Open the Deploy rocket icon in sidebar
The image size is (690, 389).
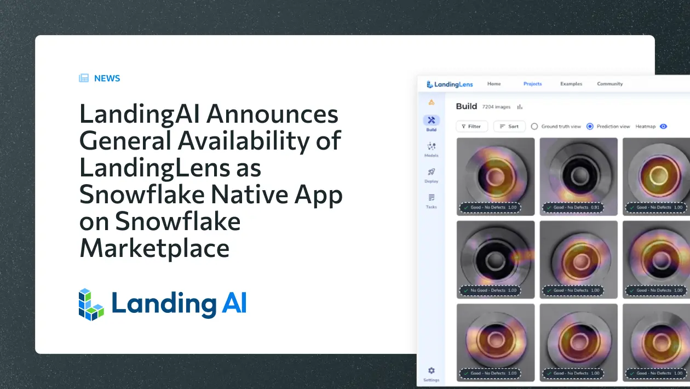click(x=432, y=172)
